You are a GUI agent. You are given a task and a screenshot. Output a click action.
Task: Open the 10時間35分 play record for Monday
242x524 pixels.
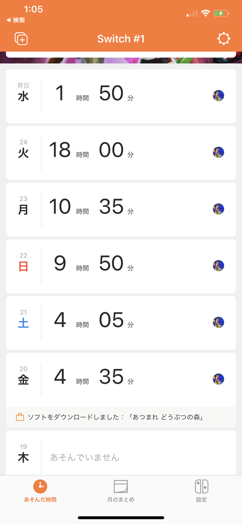pyautogui.click(x=121, y=209)
